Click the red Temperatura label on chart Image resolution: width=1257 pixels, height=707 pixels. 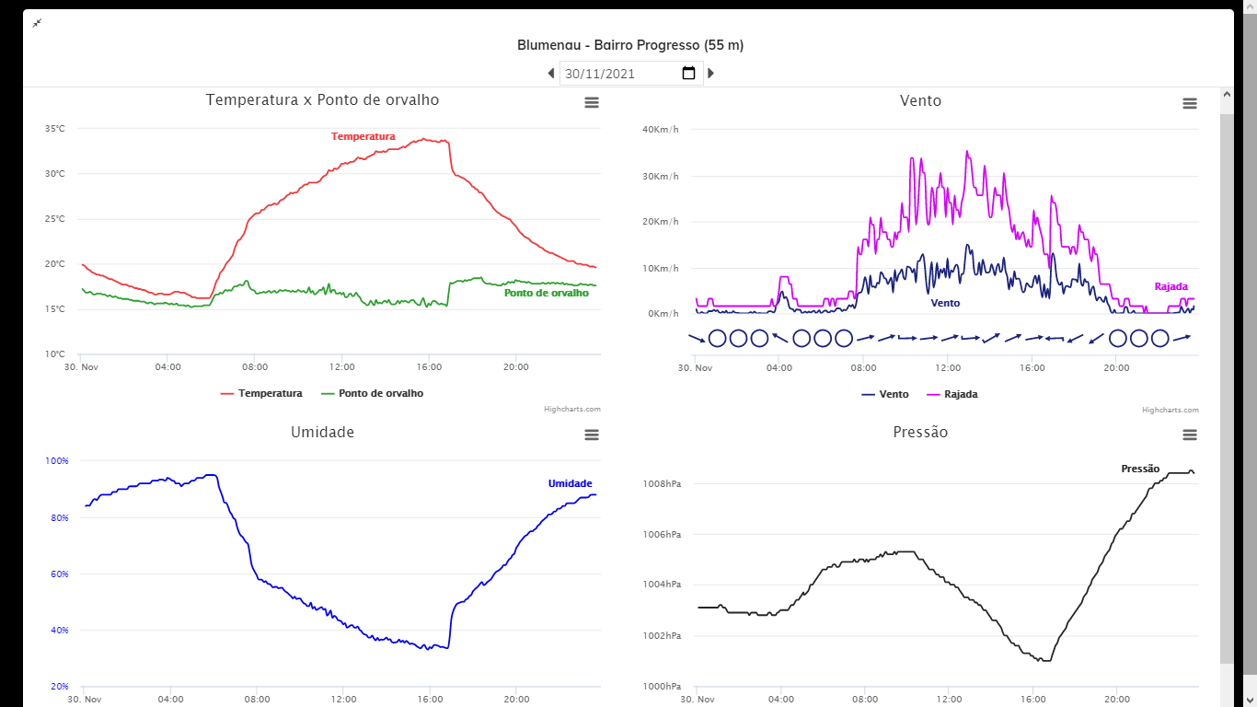(x=363, y=136)
